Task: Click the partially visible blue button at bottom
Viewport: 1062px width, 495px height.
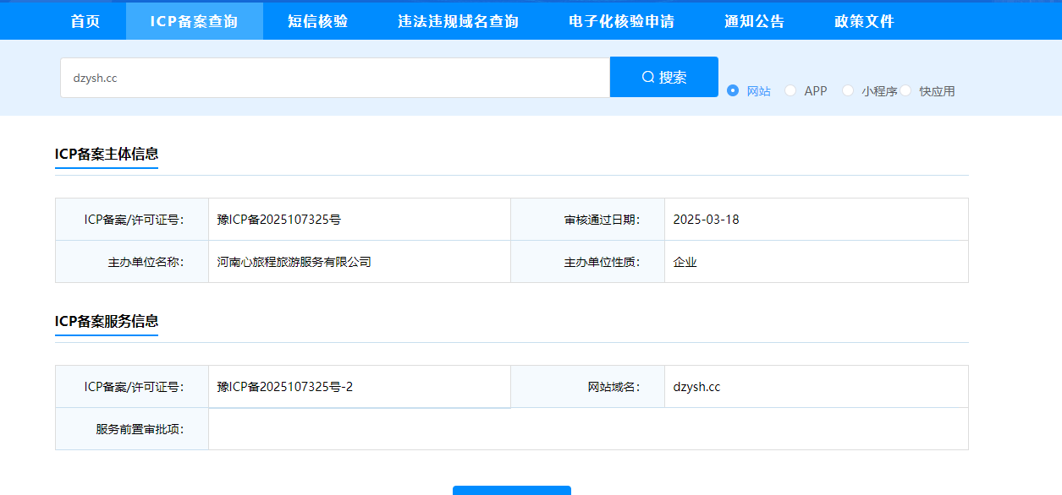Action: pos(512,490)
